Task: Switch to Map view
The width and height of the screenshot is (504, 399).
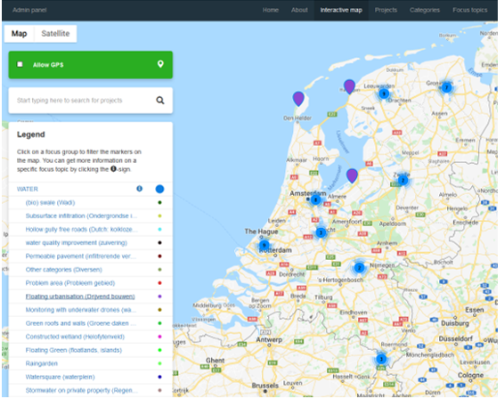Action: 19,34
